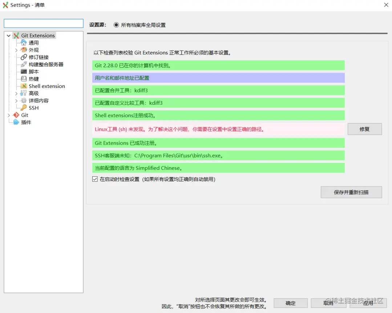Click the 'Git 2.28.0 已在你的计算机中找到' row

click(x=218, y=65)
